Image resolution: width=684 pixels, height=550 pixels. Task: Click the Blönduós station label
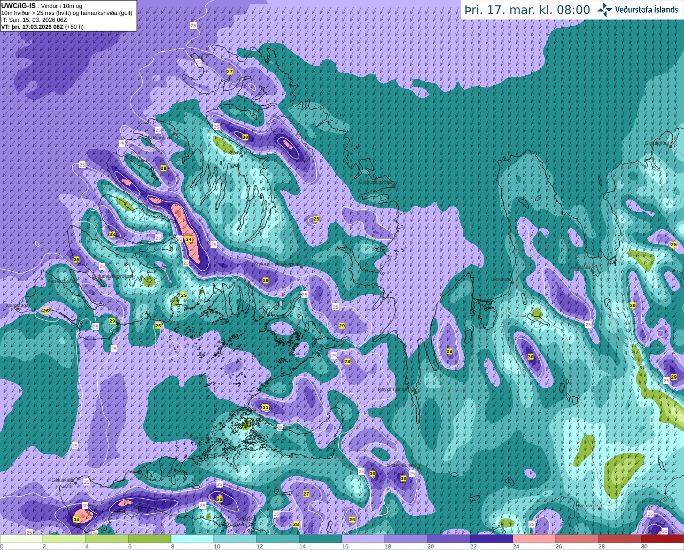pyautogui.click(x=501, y=279)
